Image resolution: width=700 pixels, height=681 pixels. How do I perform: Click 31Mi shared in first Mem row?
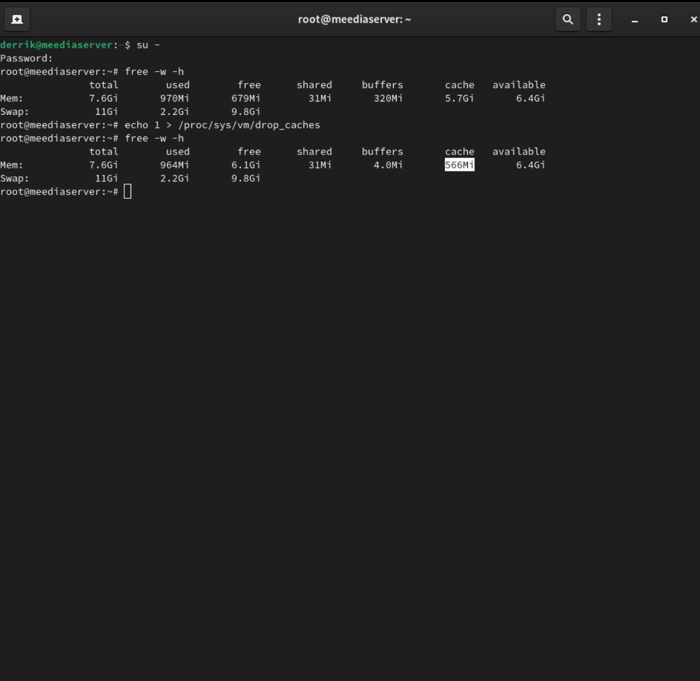click(320, 98)
